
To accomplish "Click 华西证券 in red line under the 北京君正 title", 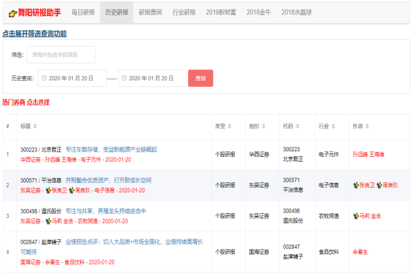I will pyautogui.click(x=30, y=160).
